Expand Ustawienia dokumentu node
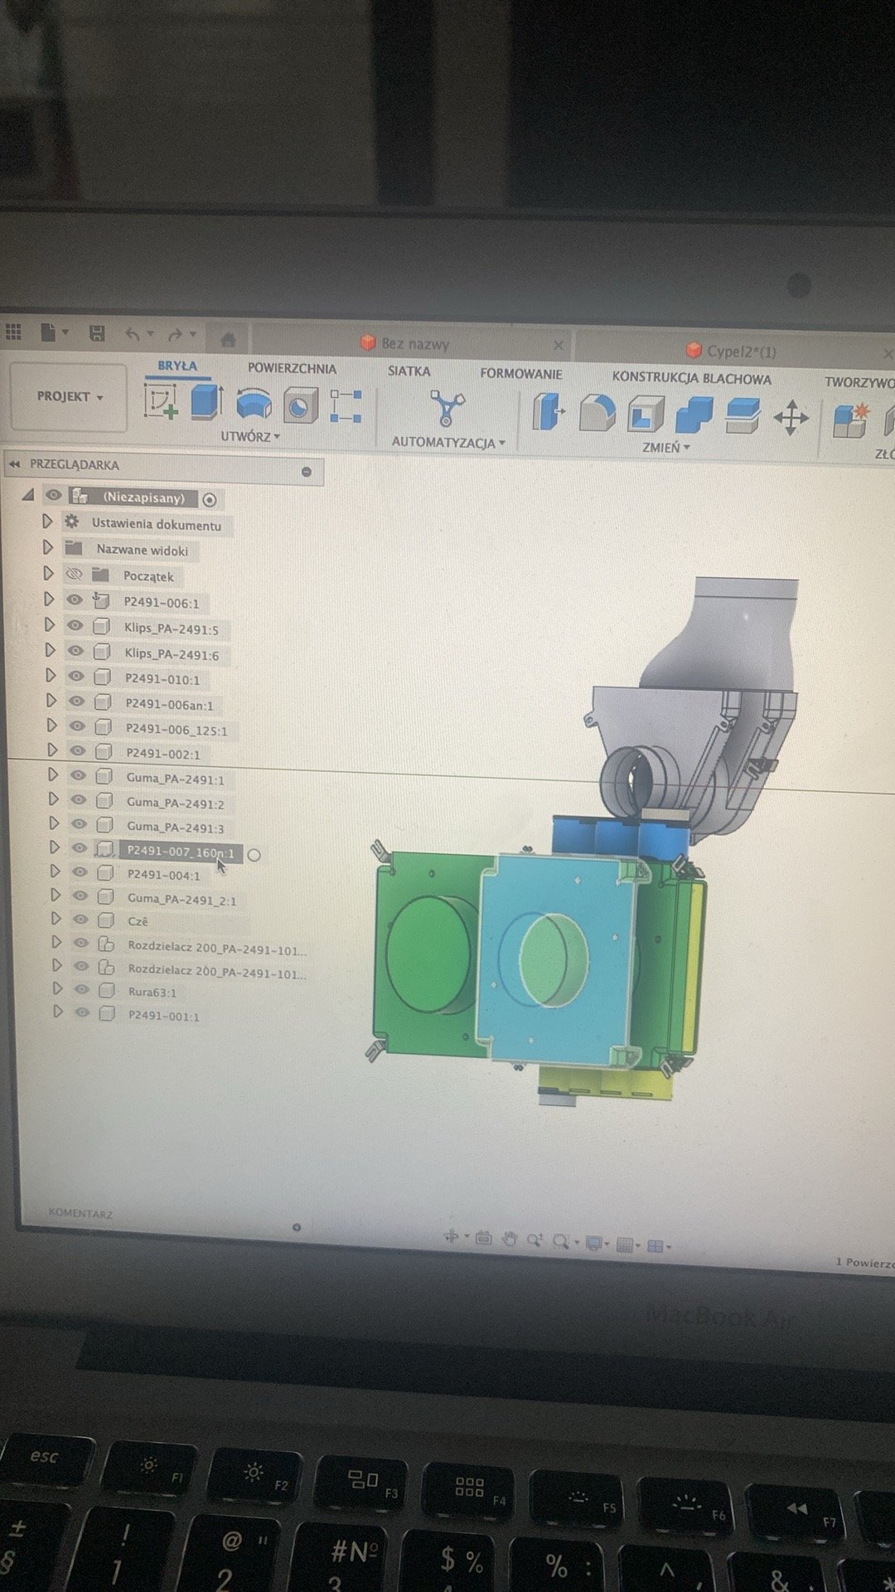The image size is (895, 1592). coord(47,521)
